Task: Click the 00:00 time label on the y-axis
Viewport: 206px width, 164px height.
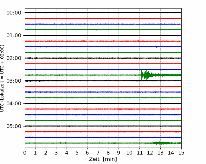Action: point(14,13)
